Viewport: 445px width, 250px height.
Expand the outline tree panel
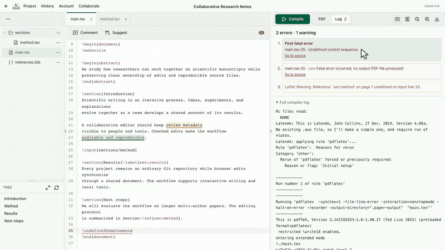[x=48, y=188]
